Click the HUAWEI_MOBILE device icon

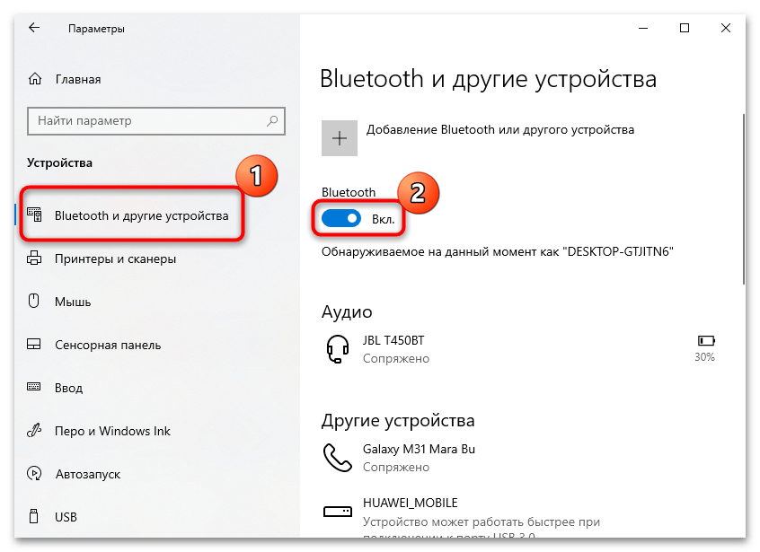tap(338, 511)
